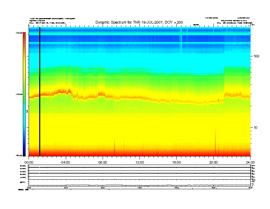
Task: Click the Dynamic Spectrum for TNR plot title
Action: click(139, 22)
